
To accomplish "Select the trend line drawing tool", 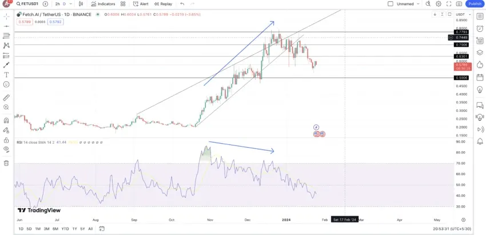I will pyautogui.click(x=6, y=26).
